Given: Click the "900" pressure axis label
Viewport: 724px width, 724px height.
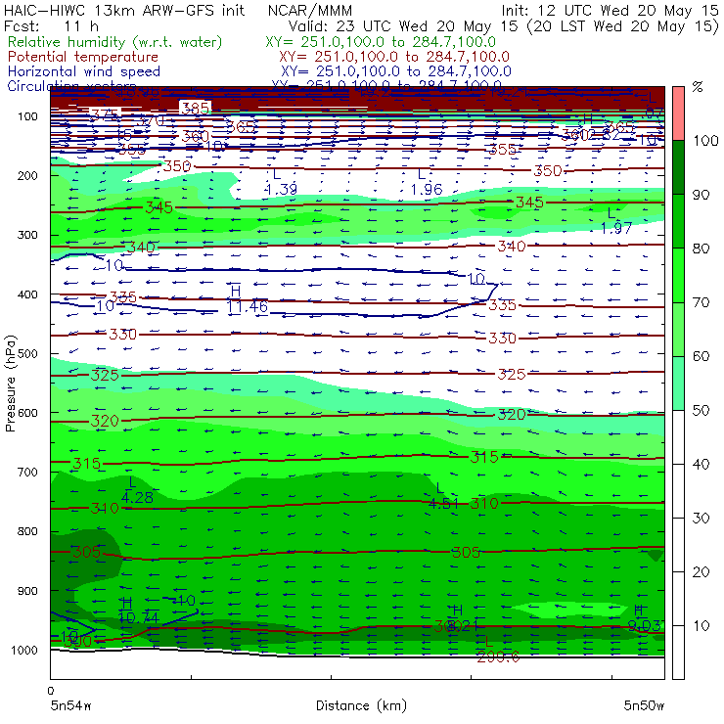Looking at the screenshot, I should click(x=27, y=591).
